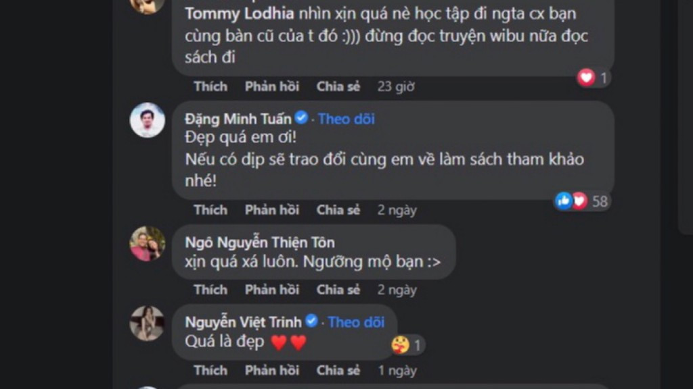Click the heart reaction icon on Tommy Lodhia's comment
Image resolution: width=693 pixels, height=389 pixels.
click(x=588, y=78)
